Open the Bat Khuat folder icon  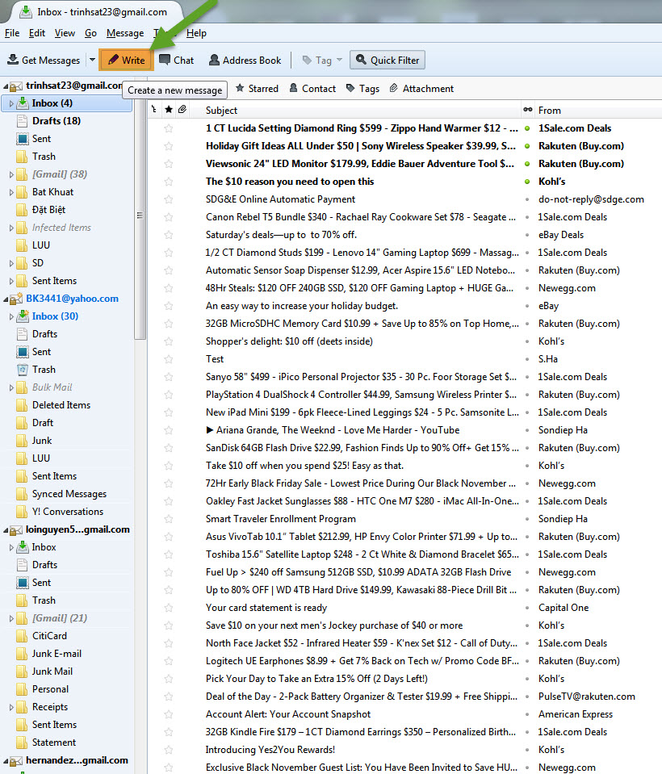(x=23, y=192)
